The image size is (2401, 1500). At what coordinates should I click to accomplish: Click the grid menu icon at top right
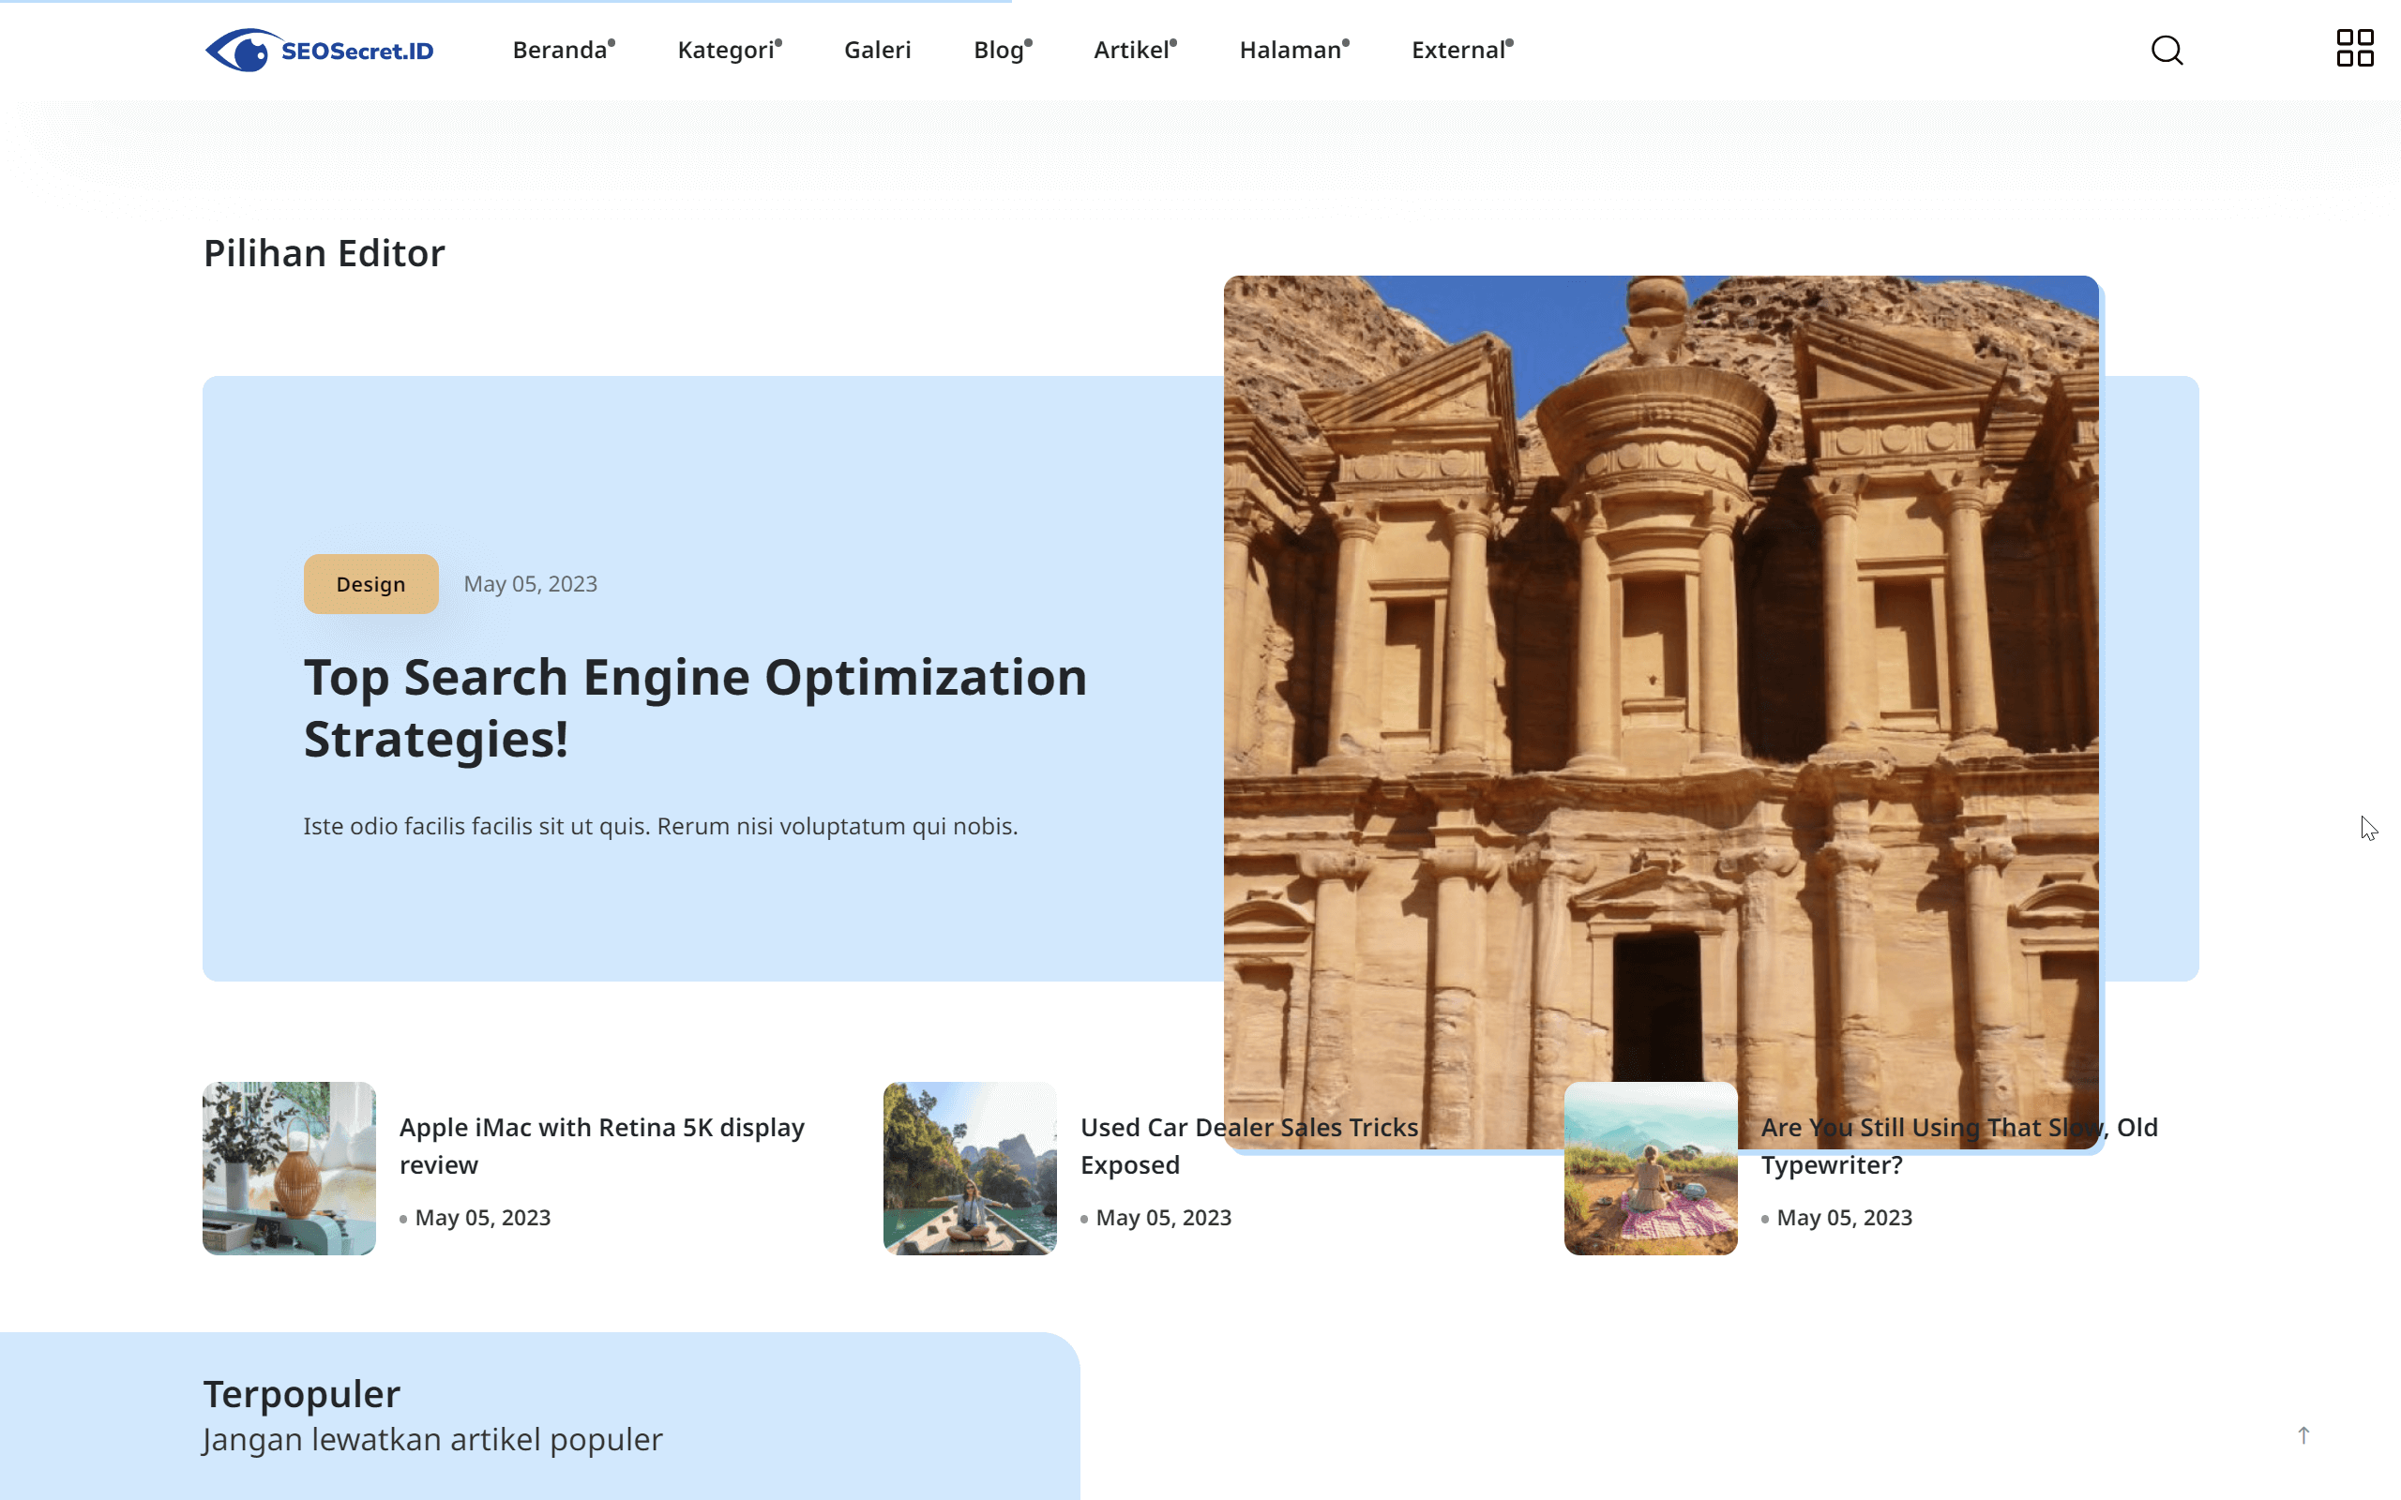[2353, 49]
